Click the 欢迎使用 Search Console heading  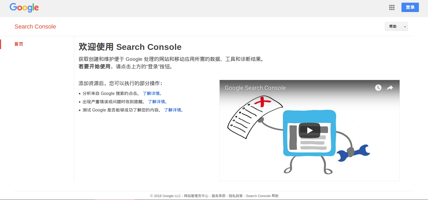(x=130, y=47)
